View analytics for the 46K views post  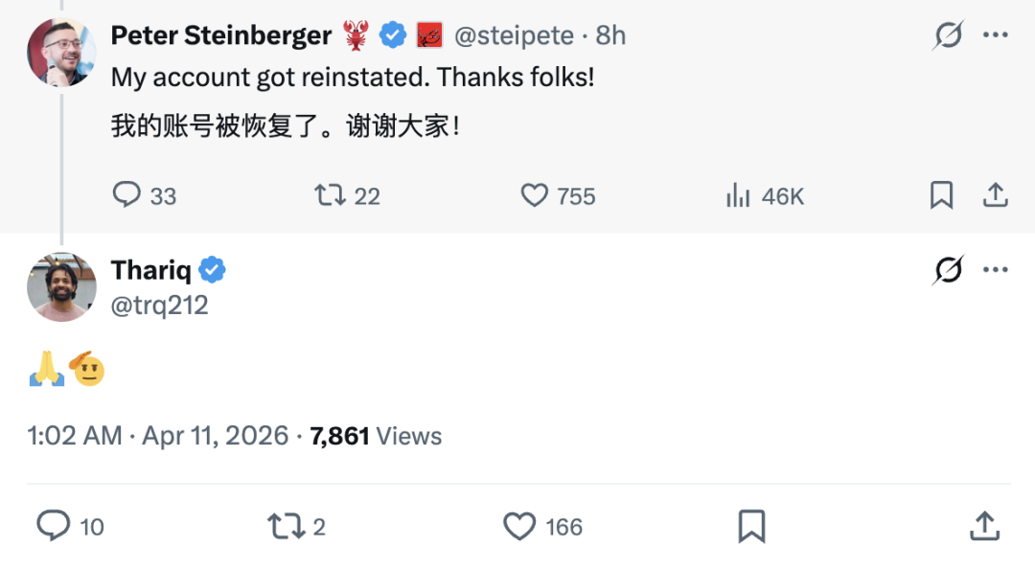pos(738,195)
